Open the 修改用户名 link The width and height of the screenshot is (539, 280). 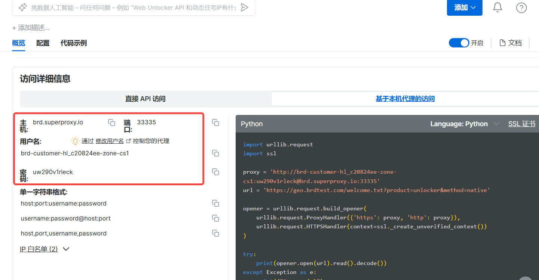click(x=110, y=141)
